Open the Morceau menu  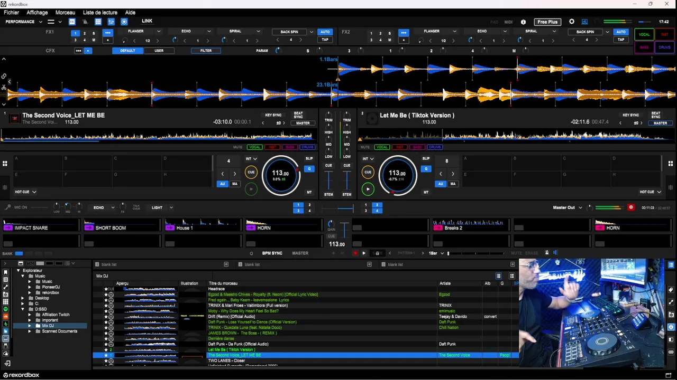(65, 13)
